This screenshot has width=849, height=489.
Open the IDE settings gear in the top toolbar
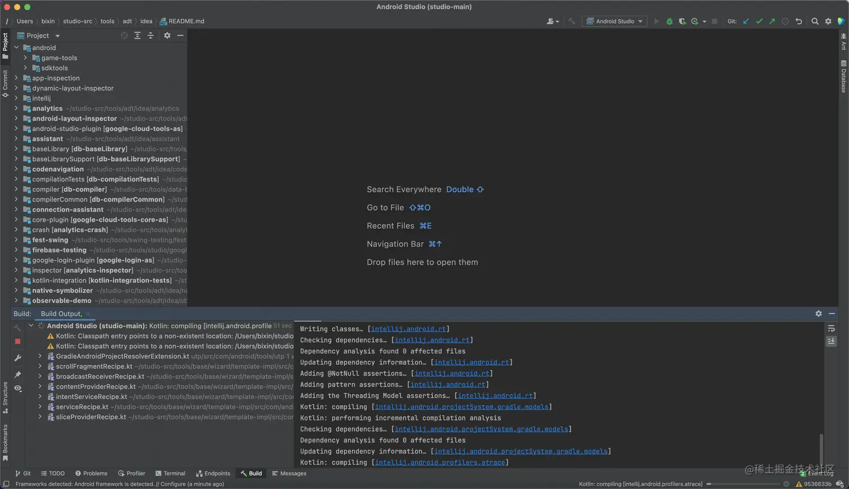click(828, 21)
